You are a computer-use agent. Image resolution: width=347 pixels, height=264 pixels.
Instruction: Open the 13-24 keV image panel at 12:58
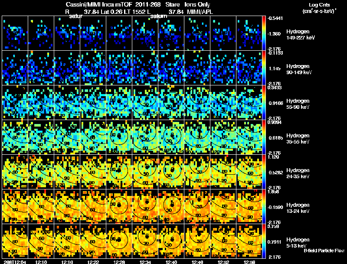pos(249,207)
